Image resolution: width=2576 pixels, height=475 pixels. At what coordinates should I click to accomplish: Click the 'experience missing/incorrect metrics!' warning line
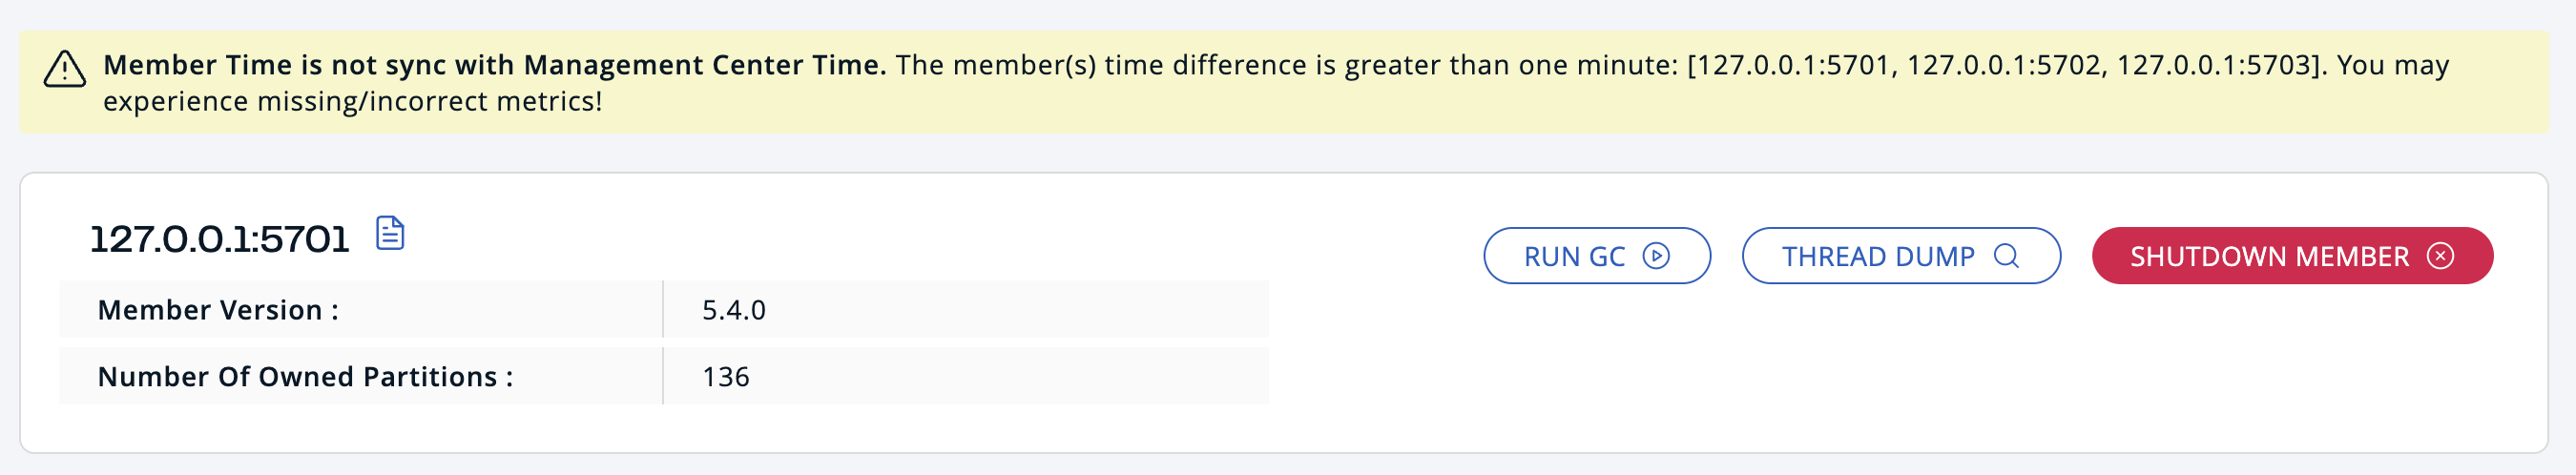point(352,102)
